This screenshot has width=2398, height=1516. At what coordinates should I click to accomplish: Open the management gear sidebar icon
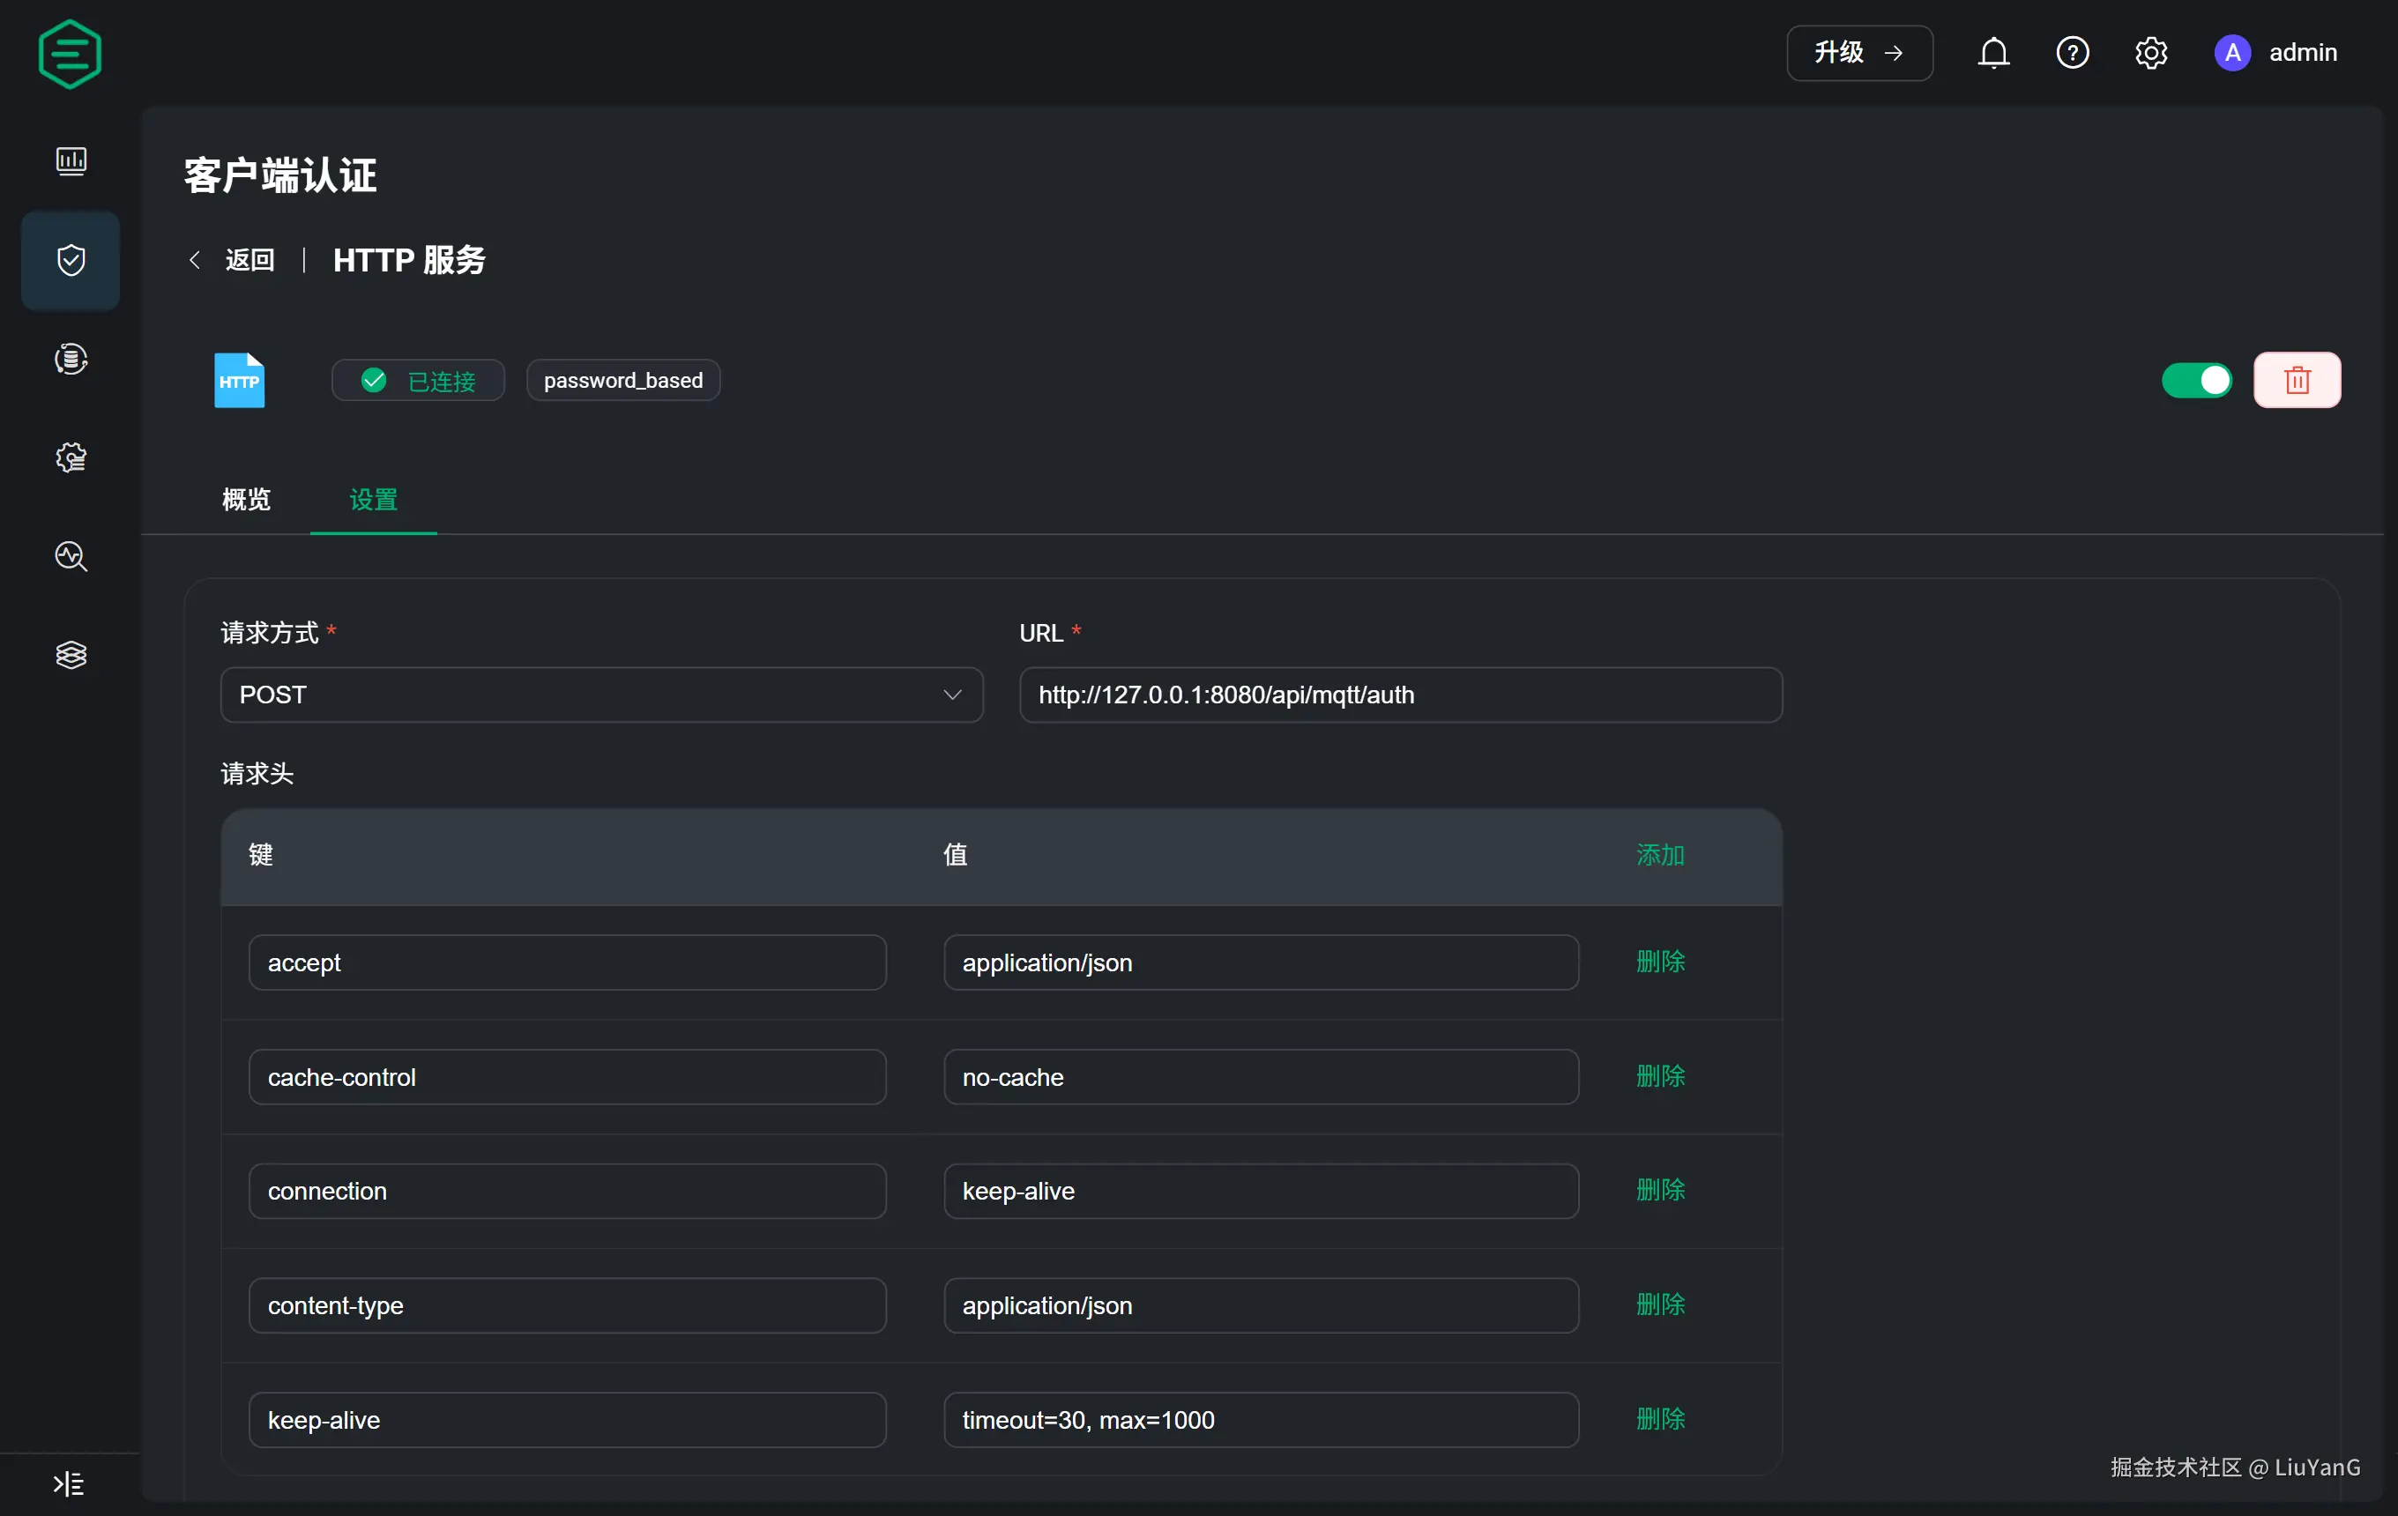tap(71, 457)
